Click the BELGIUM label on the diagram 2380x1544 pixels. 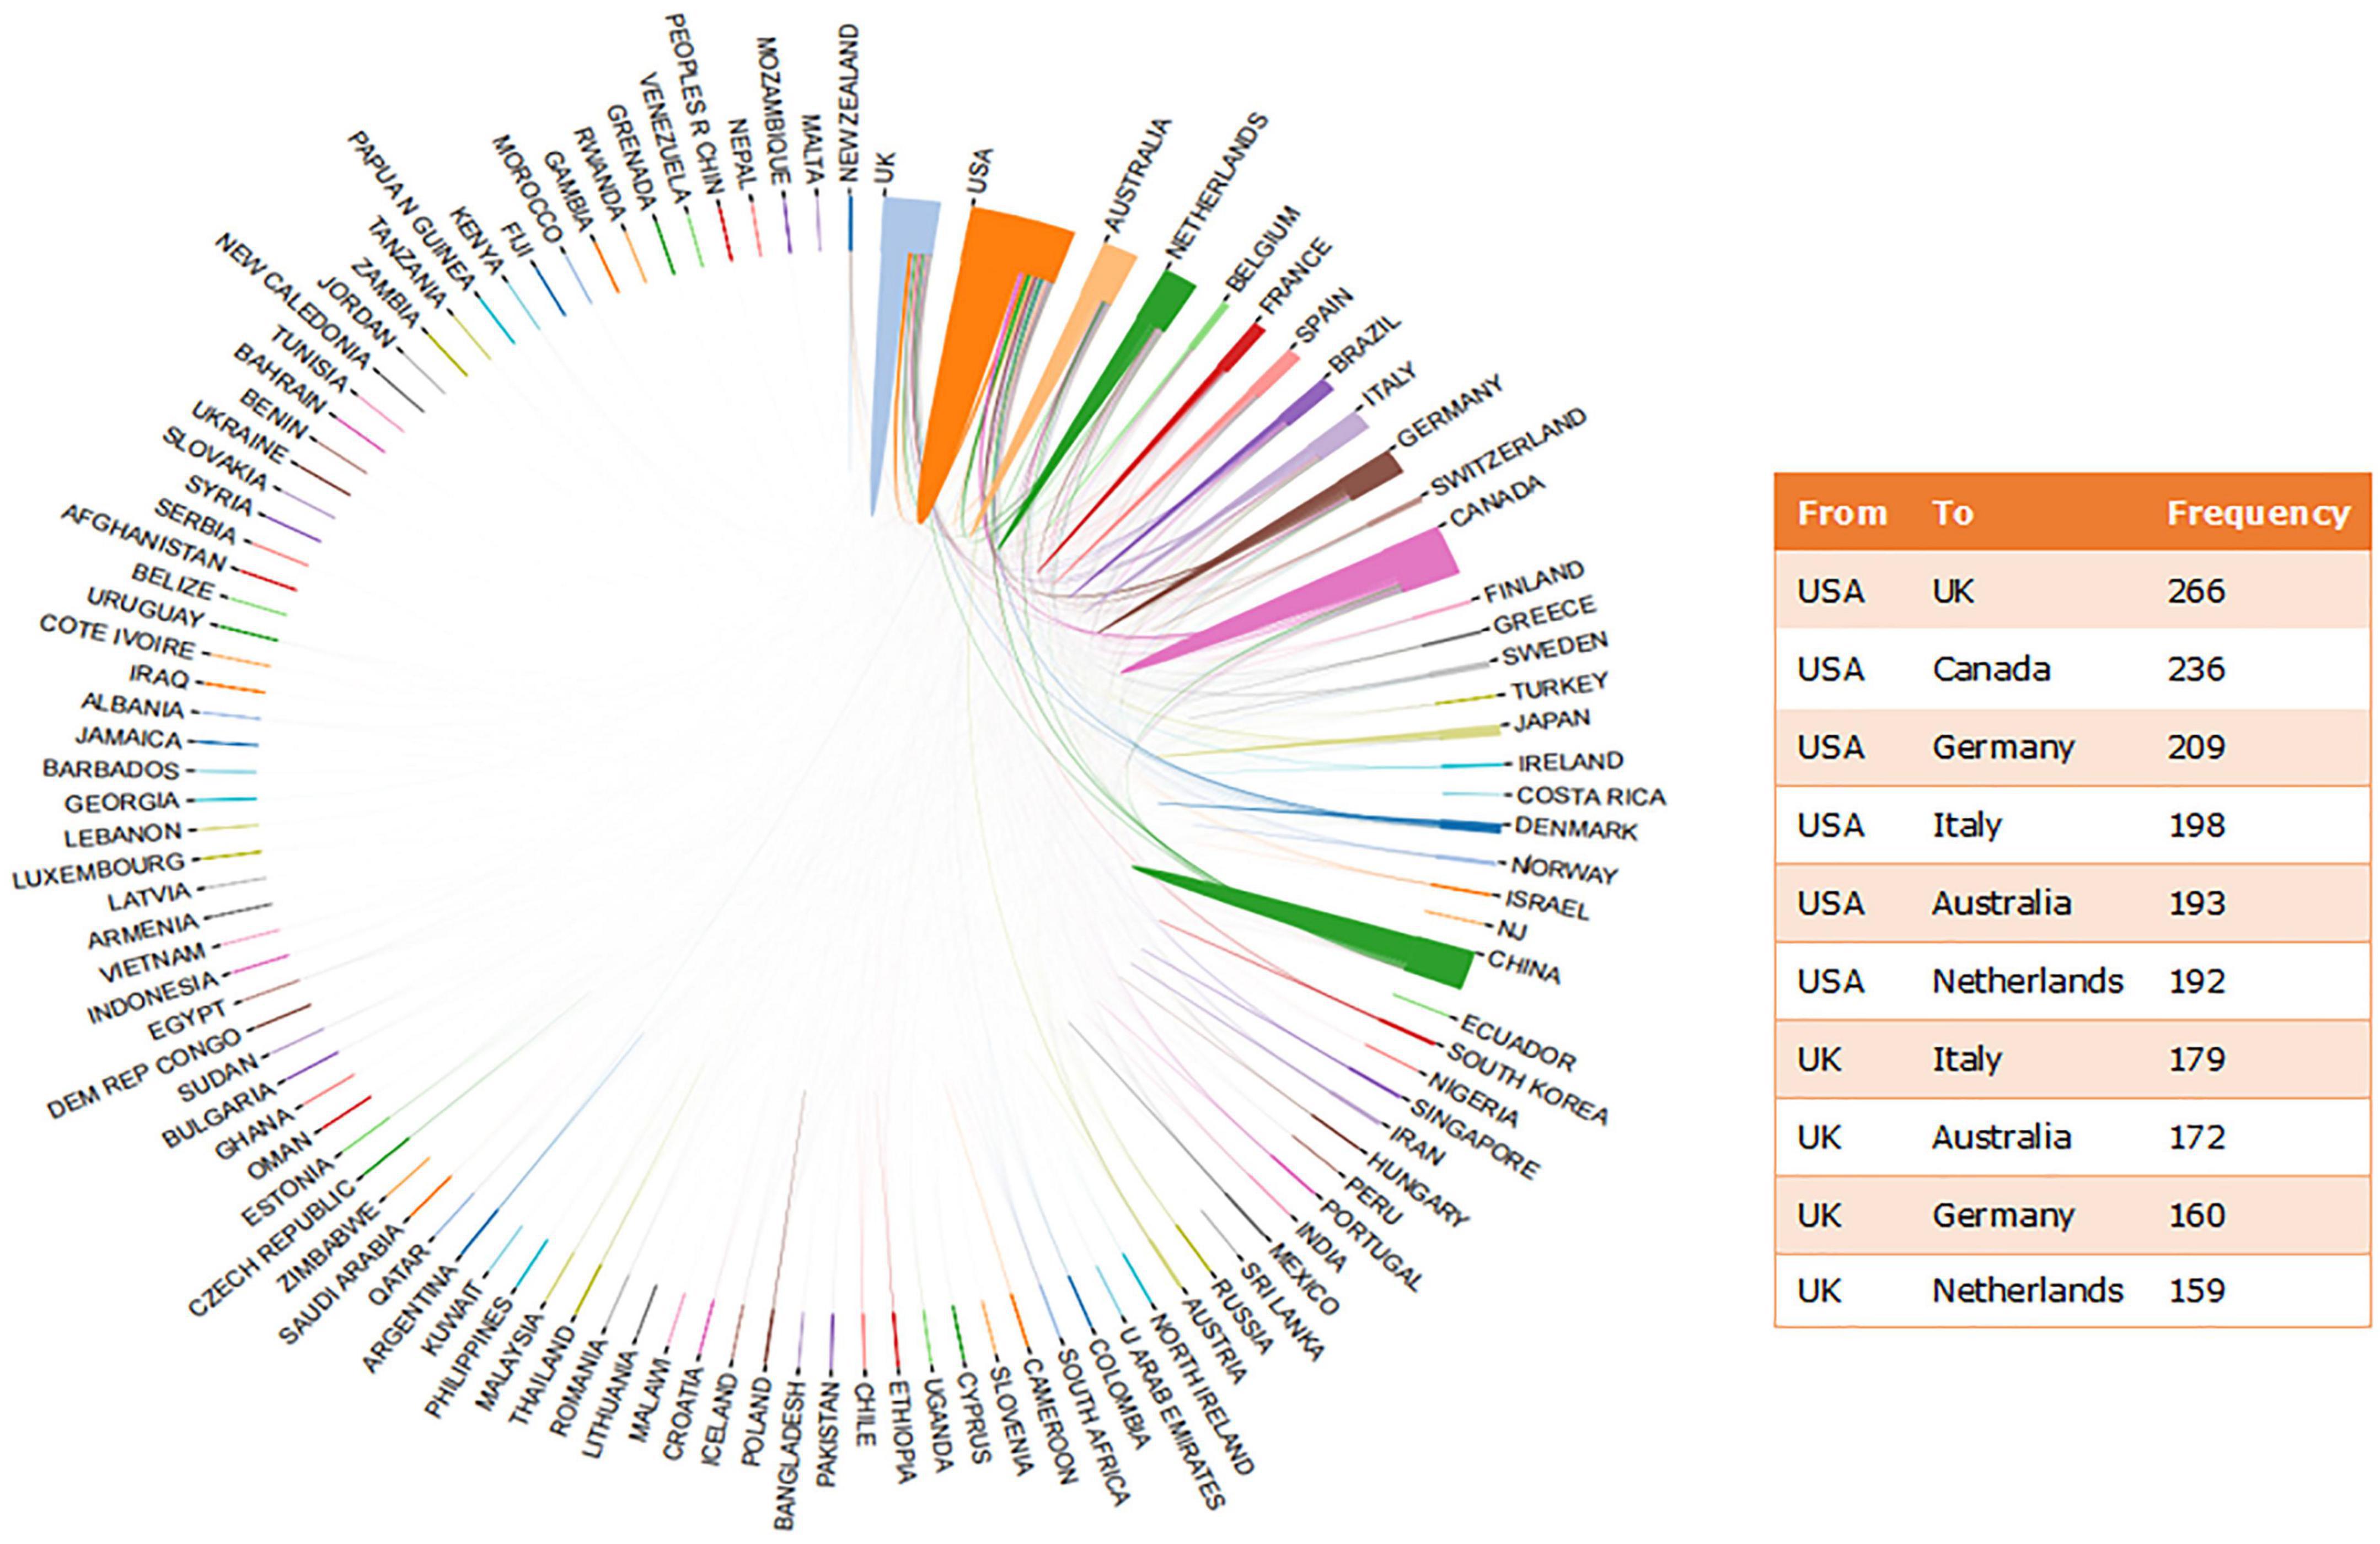pyautogui.click(x=1262, y=248)
